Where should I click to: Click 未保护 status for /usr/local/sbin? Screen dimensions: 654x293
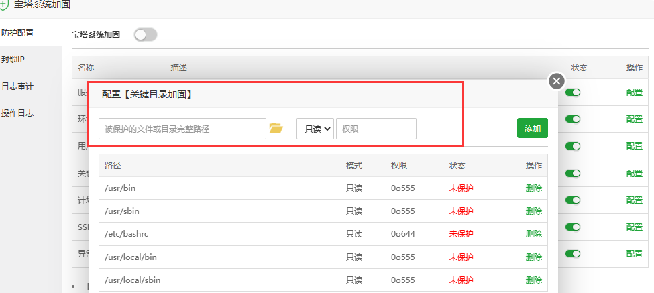461,280
